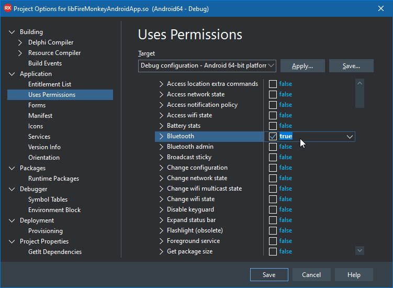The image size is (393, 288).
Task: Cancel the project options dialog
Action: [x=311, y=275]
